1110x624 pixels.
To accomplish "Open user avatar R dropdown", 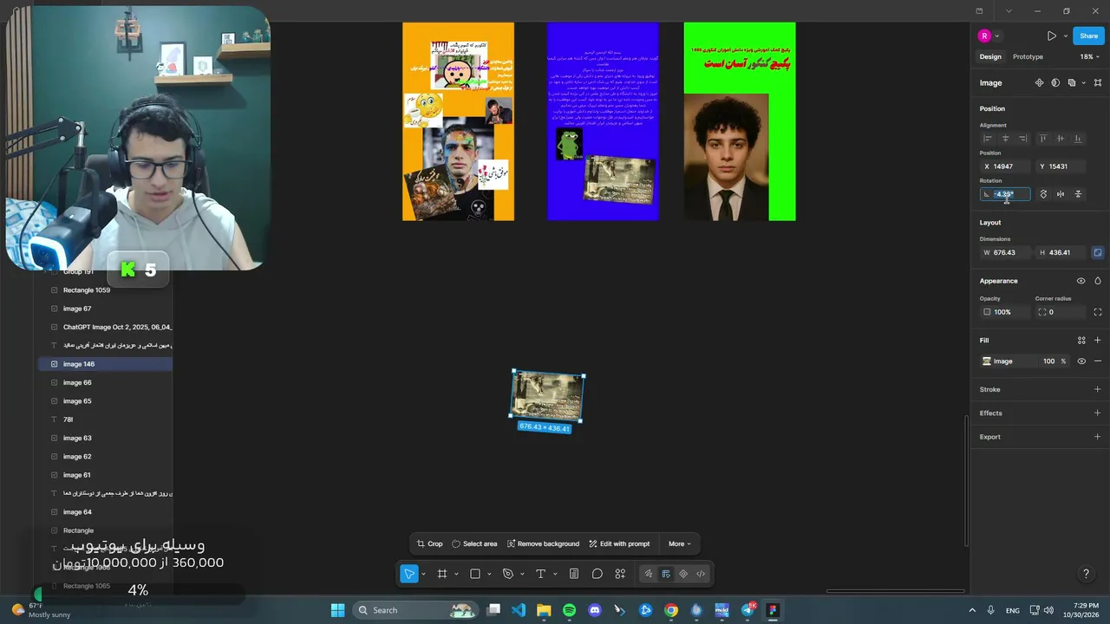I will pos(989,36).
